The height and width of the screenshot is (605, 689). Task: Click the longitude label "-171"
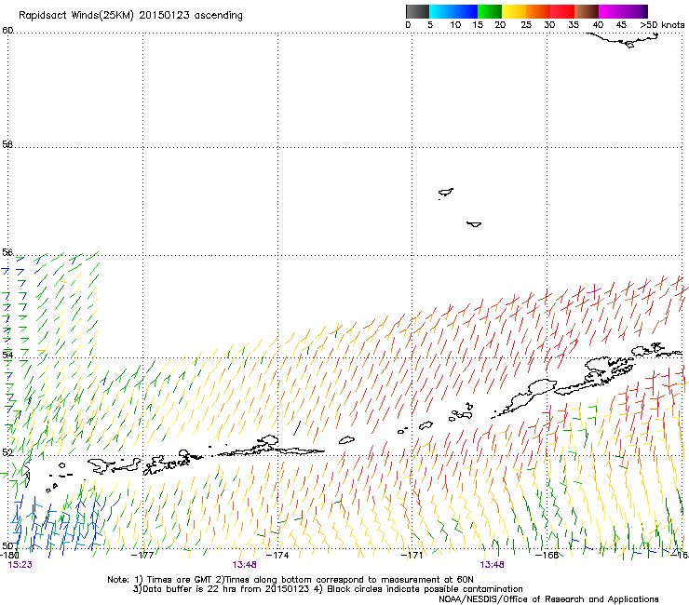[412, 556]
